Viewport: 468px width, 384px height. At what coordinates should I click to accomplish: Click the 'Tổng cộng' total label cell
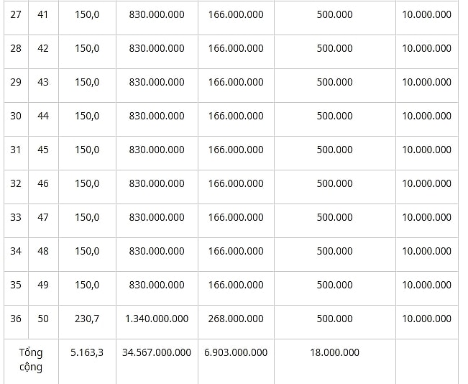click(x=31, y=360)
